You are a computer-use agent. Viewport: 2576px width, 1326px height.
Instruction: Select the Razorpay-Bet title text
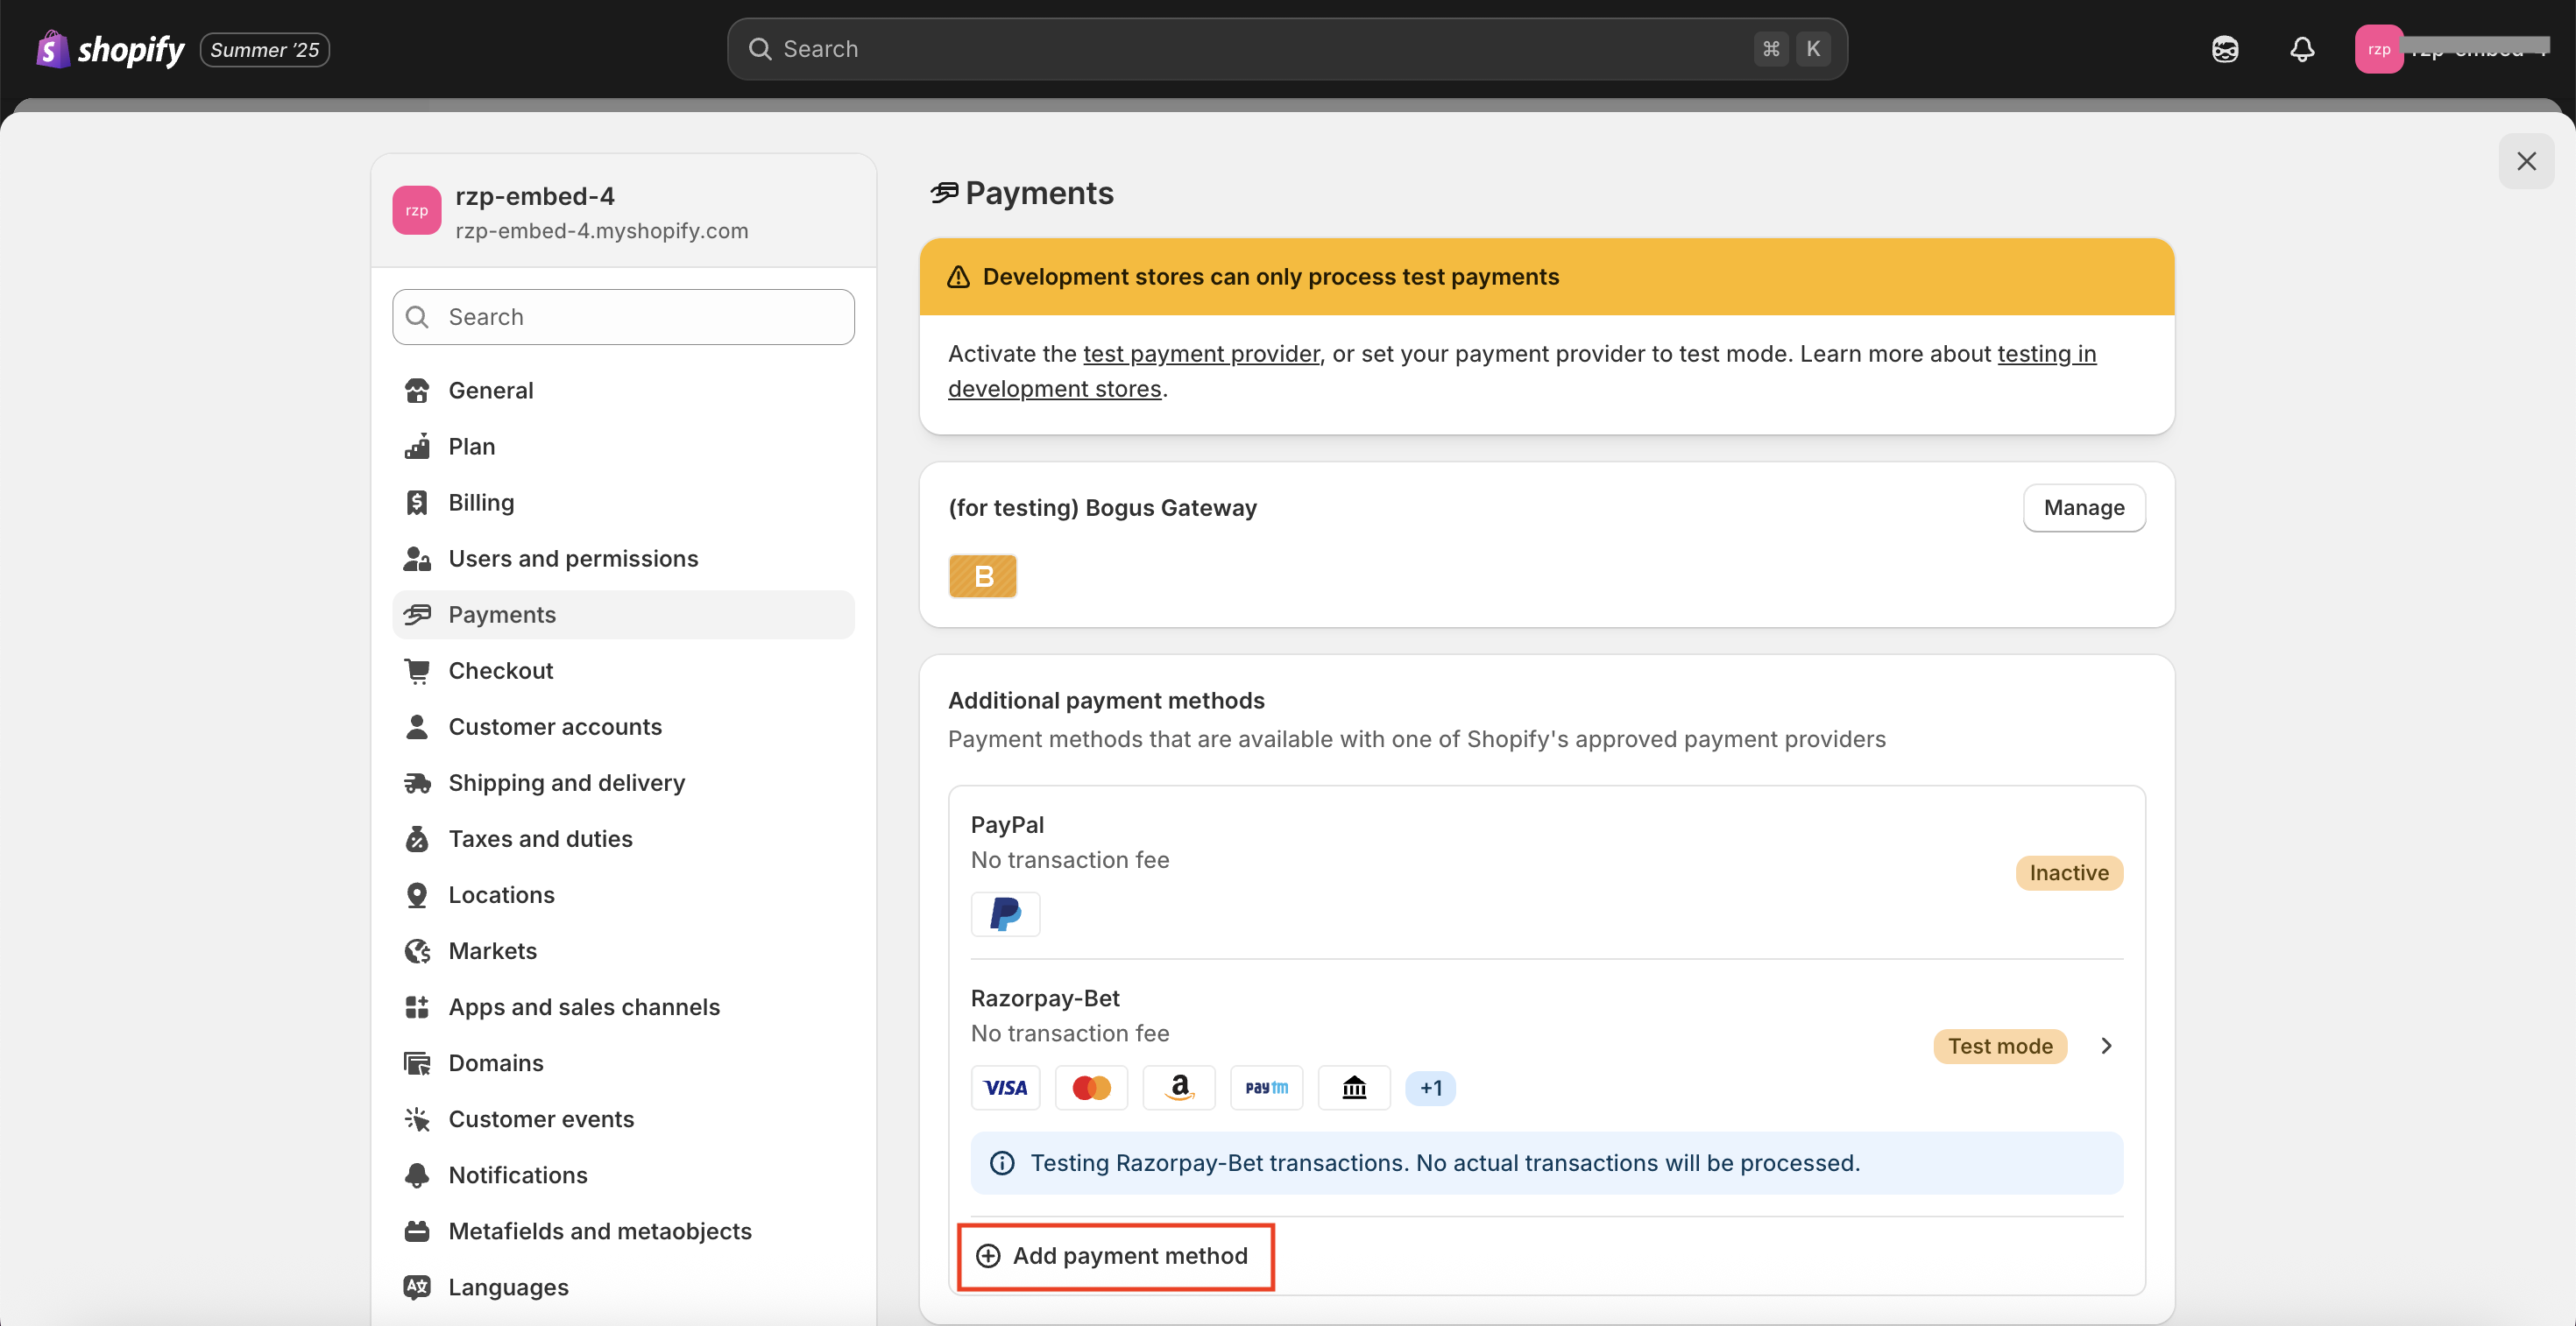coord(1045,998)
